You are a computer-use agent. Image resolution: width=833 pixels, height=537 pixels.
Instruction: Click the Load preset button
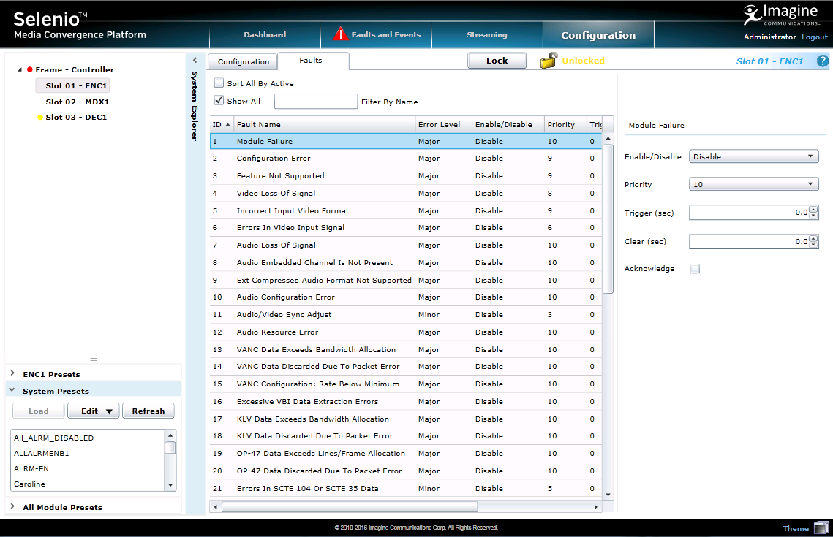[38, 411]
